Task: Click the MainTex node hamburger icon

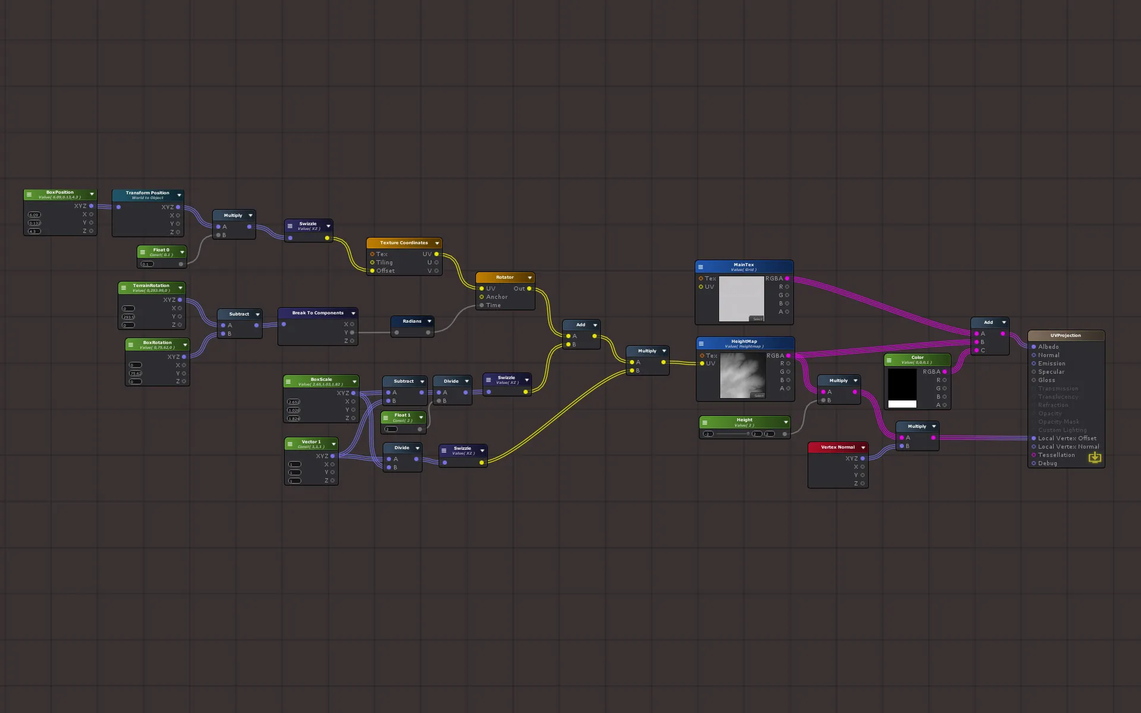Action: pos(701,267)
